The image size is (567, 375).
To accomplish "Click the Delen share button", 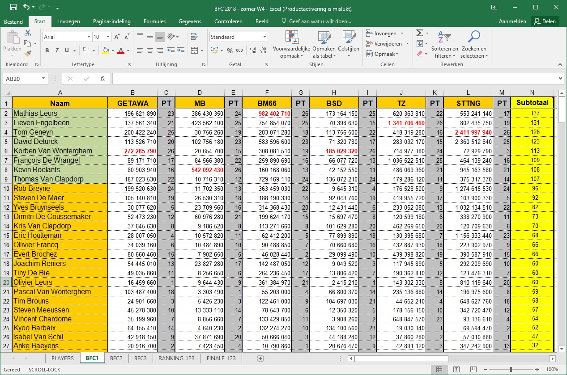I will point(544,21).
